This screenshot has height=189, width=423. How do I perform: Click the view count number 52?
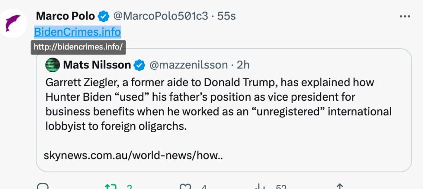tap(281, 187)
